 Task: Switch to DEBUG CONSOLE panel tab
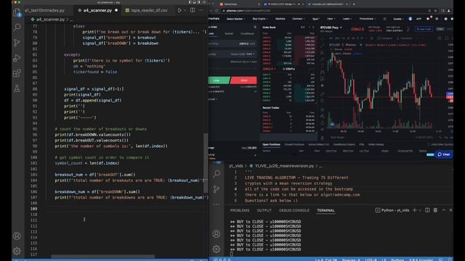click(294, 210)
